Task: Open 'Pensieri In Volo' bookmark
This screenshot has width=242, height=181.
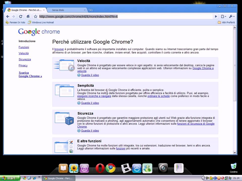Action: tap(15, 22)
